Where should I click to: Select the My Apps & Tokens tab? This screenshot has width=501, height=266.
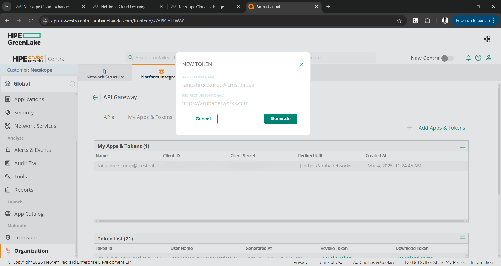point(150,117)
